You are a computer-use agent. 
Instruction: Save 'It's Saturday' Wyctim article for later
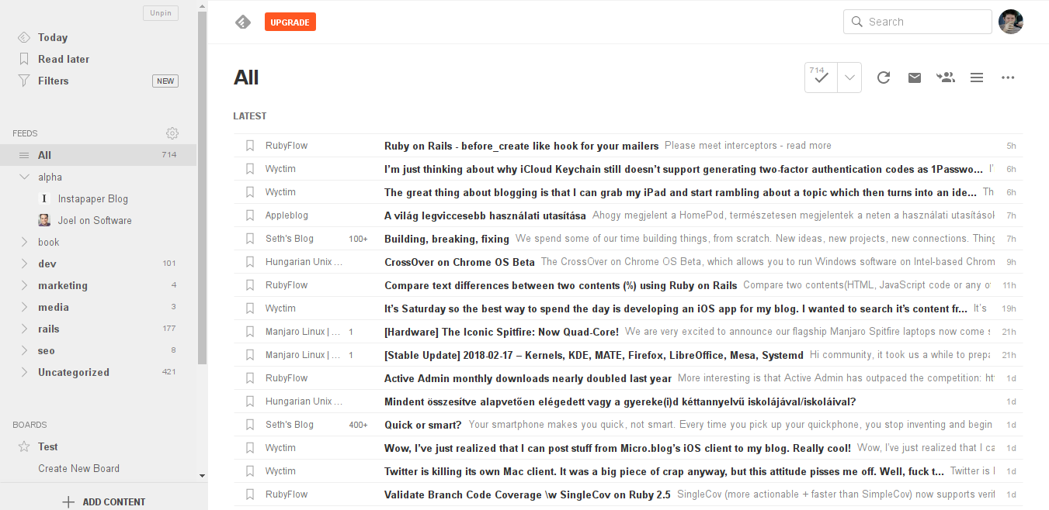click(250, 308)
